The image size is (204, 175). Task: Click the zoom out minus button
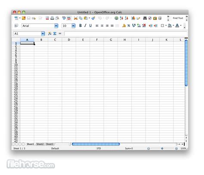(x=148, y=148)
